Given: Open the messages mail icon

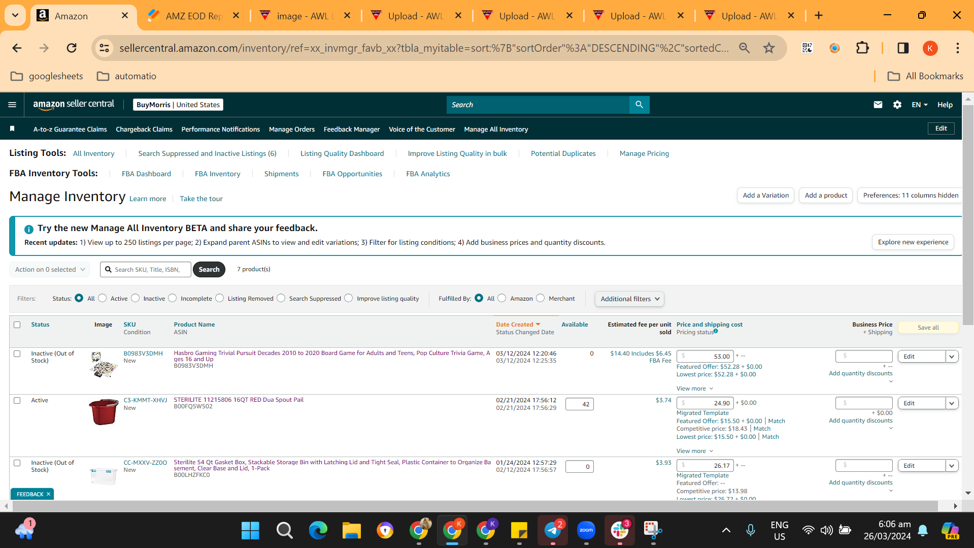Looking at the screenshot, I should pyautogui.click(x=878, y=105).
